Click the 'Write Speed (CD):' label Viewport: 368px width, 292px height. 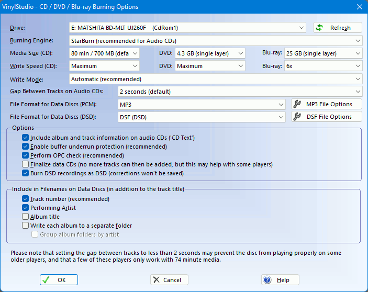34,66
